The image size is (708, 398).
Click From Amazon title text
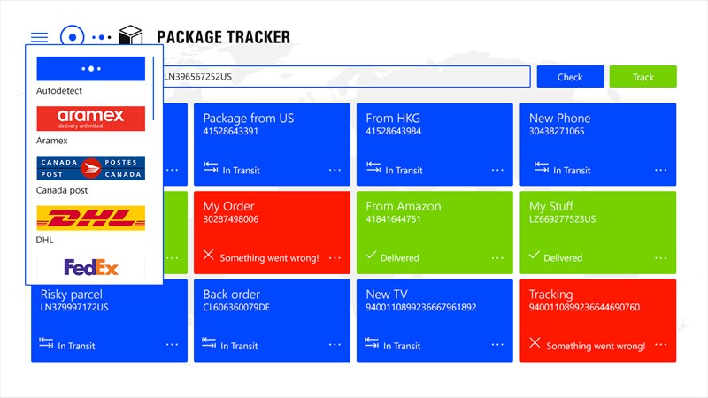click(x=404, y=206)
